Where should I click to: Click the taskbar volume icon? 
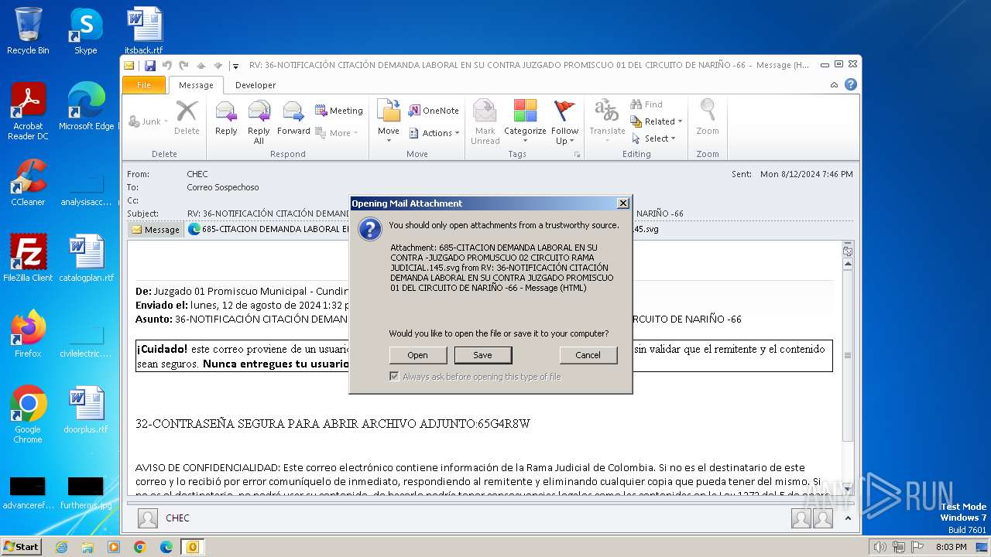point(880,547)
